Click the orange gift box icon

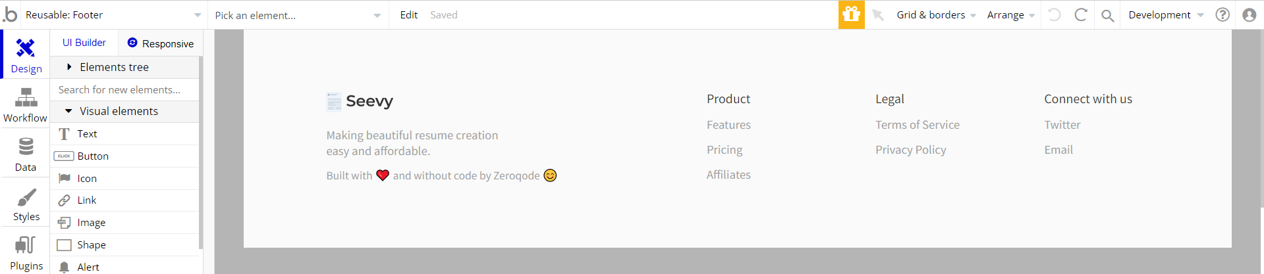851,14
